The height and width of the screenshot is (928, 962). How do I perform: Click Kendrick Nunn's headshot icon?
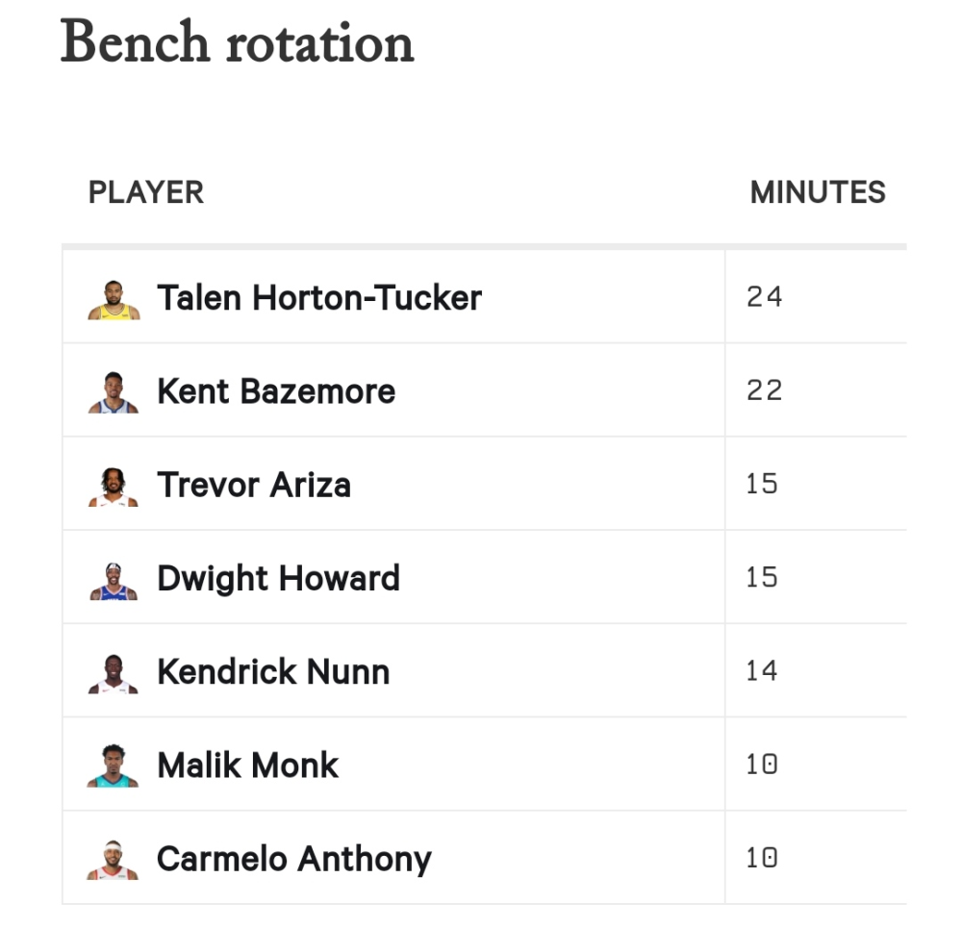point(114,673)
